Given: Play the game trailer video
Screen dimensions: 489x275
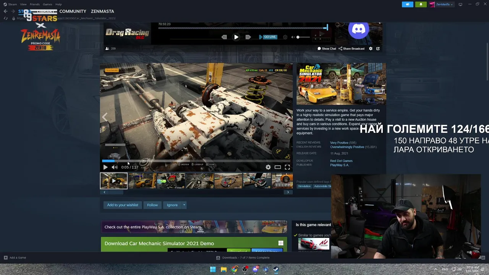Looking at the screenshot, I should [105, 167].
